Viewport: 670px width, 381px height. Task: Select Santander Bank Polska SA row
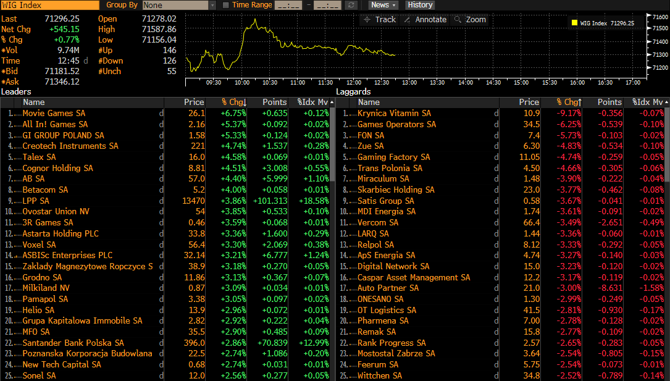73,343
